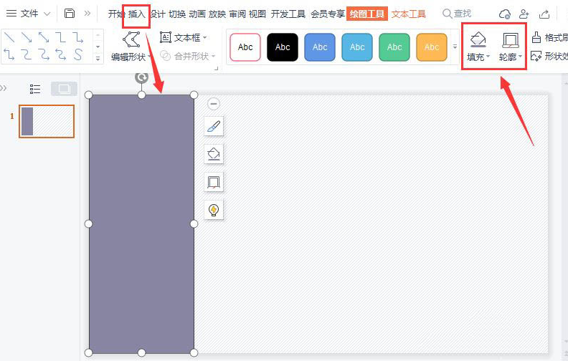
Task: Click the 轮廓 outline icon
Action: tap(510, 40)
